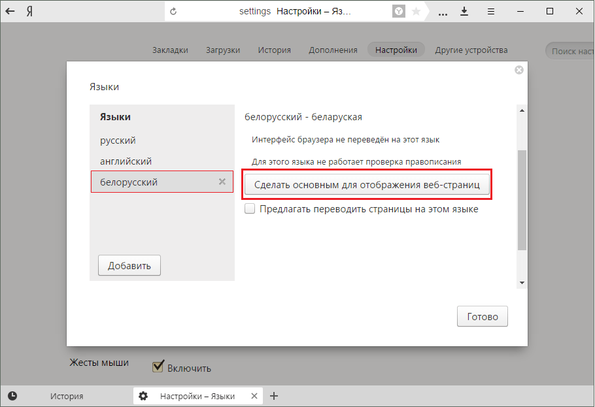This screenshot has width=595, height=407.
Task: Close the Languages dialog with round X
Action: pos(518,70)
